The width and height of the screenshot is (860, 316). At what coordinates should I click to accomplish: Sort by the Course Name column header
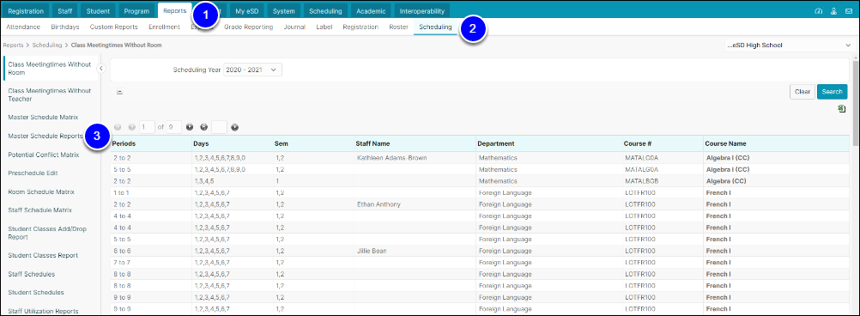[x=725, y=143]
